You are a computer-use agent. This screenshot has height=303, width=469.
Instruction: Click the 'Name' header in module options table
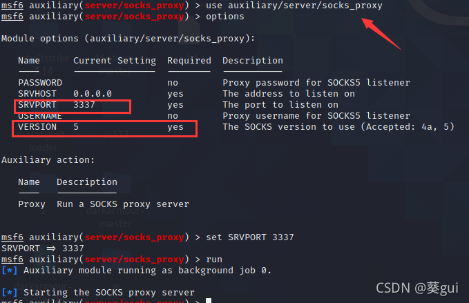point(29,61)
